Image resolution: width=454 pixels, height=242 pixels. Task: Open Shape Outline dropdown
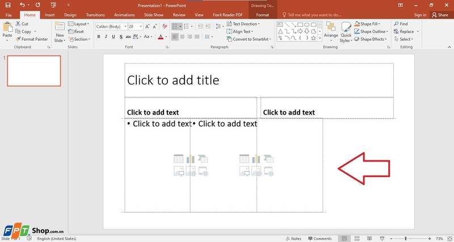pyautogui.click(x=371, y=32)
